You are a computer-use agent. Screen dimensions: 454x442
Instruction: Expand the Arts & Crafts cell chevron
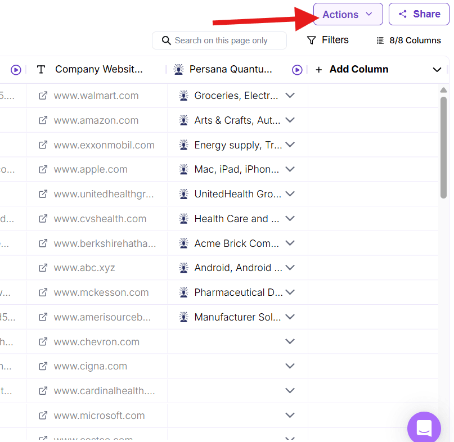point(290,120)
